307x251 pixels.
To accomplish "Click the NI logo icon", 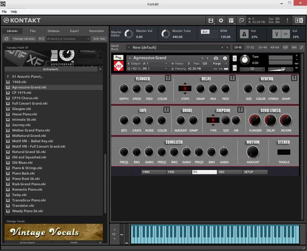I will click(299, 20).
